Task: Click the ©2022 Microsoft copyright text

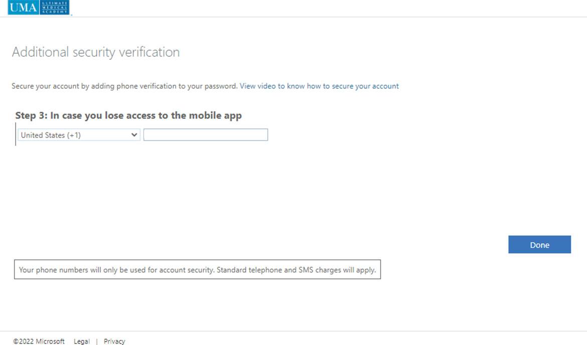Action: 39,341
